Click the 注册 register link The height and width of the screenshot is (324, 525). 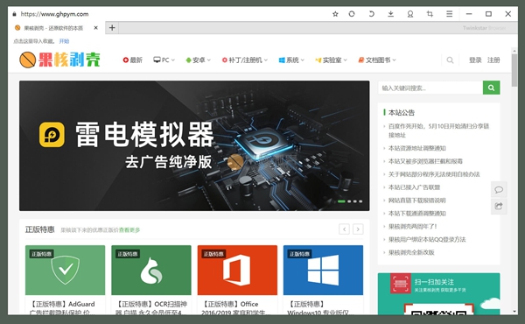493,60
